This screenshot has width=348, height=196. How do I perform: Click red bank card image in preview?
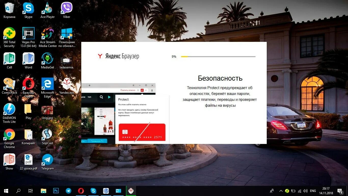click(x=142, y=132)
